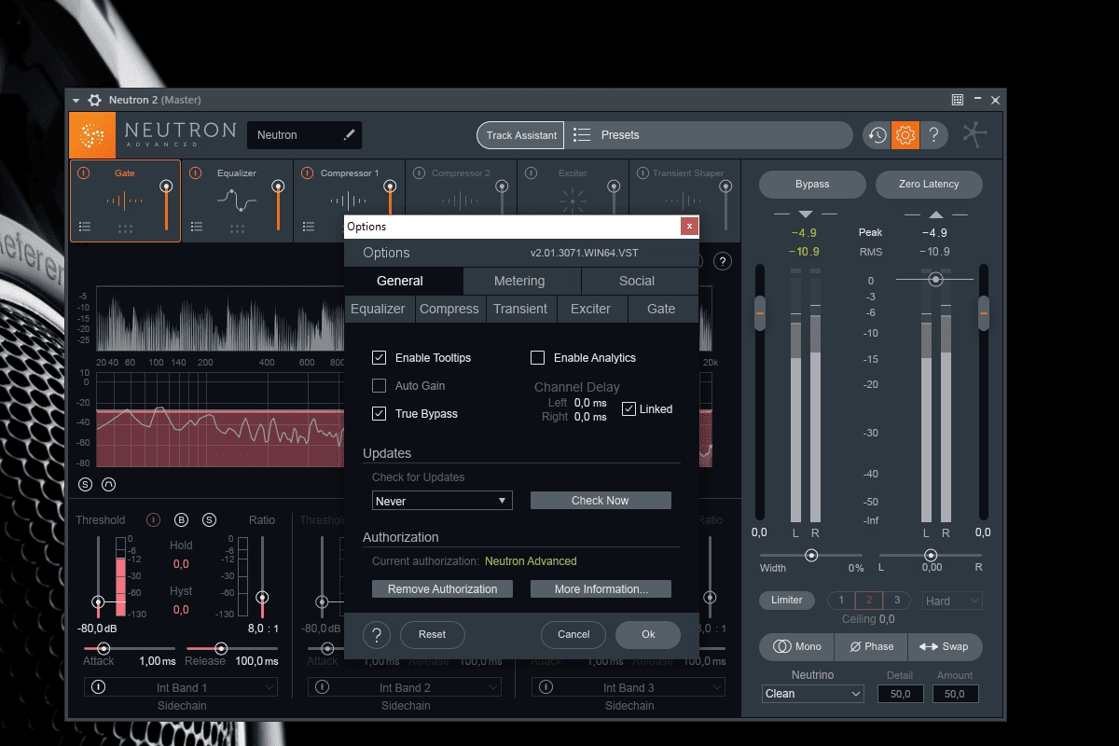Open the Visual Mixer star icon
1119x746 pixels.
point(974,135)
